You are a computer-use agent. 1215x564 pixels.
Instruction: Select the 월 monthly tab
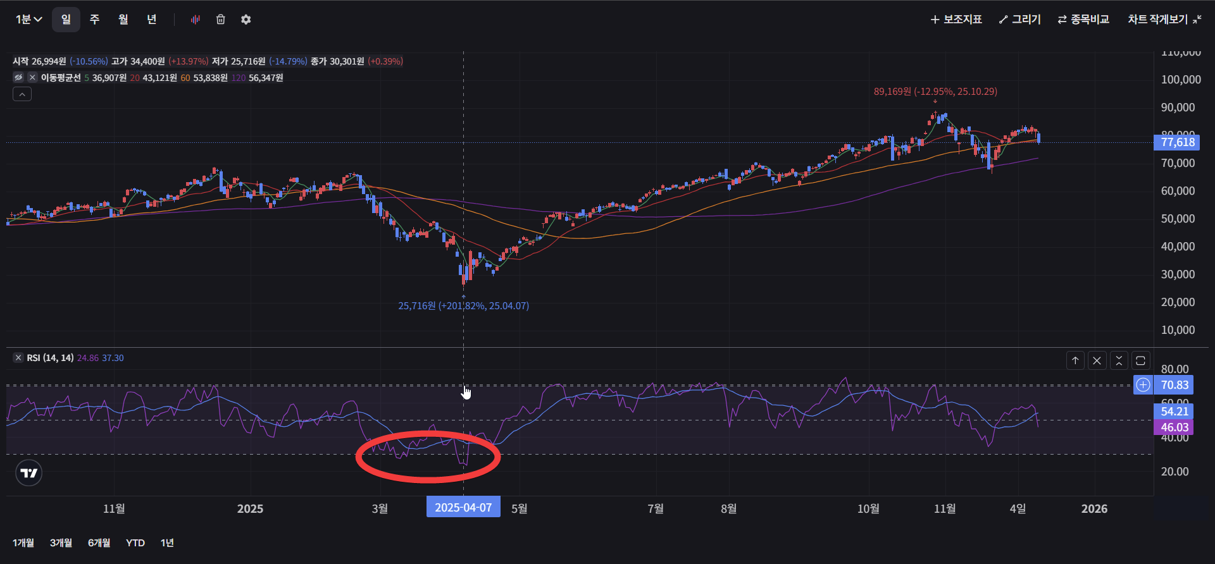tap(123, 20)
